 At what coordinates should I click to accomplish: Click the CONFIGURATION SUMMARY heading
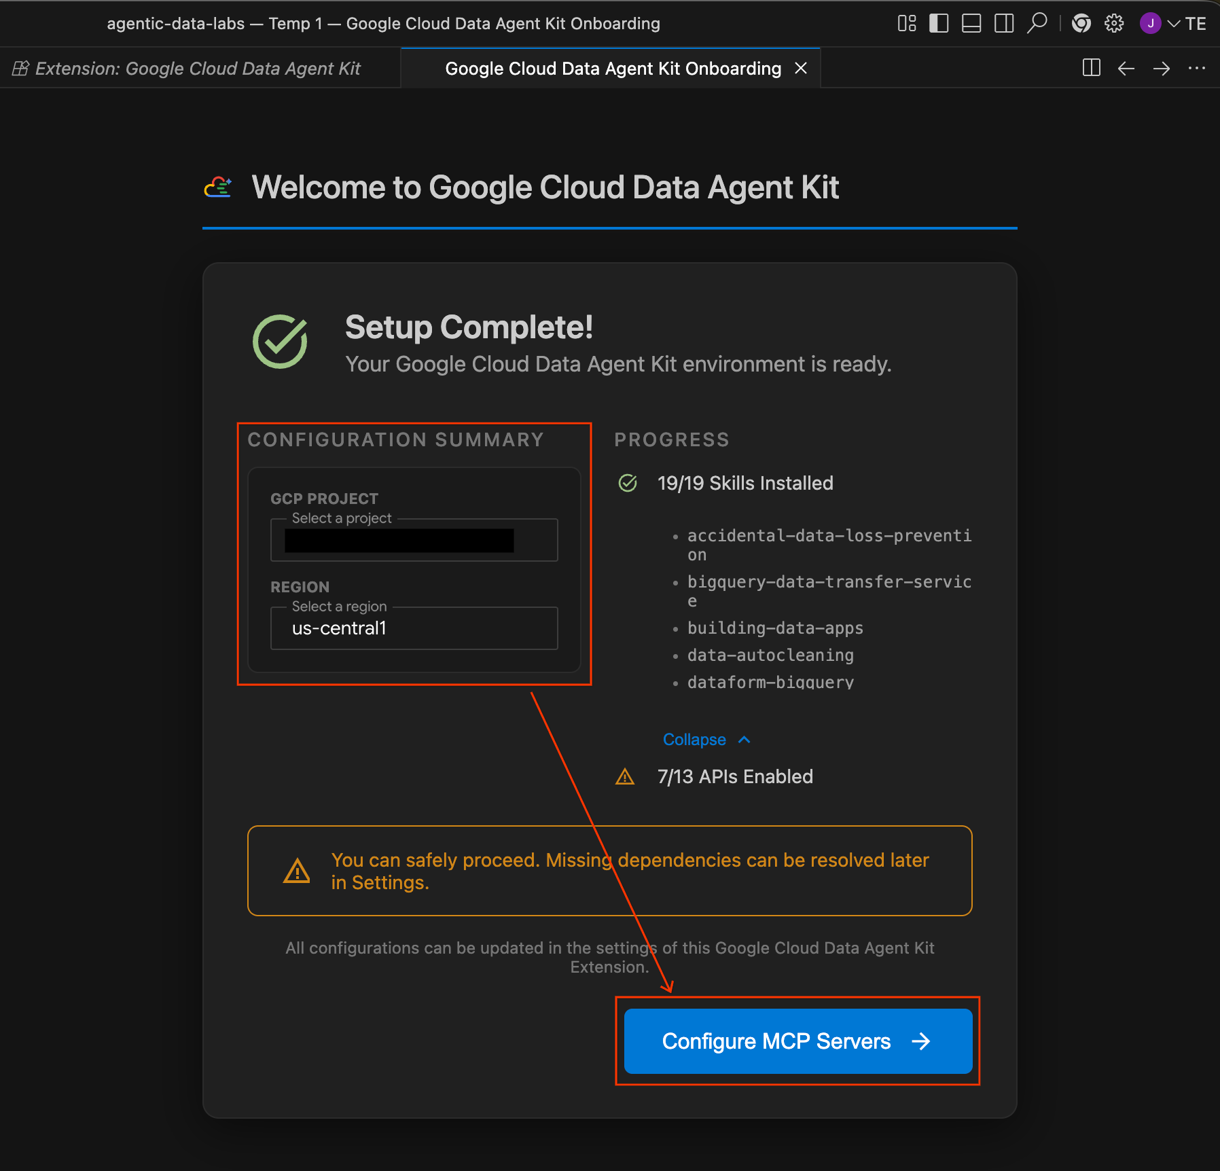coord(396,439)
